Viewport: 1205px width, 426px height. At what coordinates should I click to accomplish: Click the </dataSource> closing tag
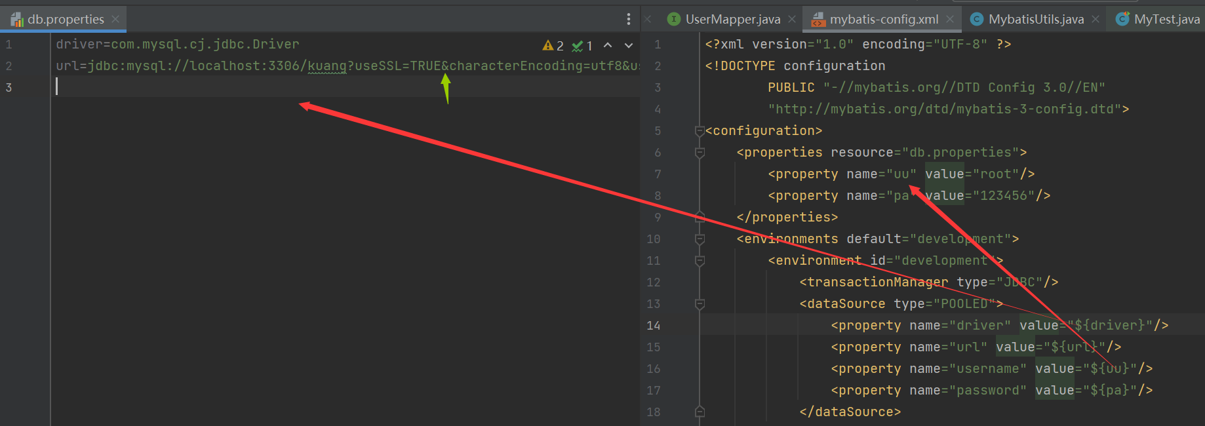point(850,412)
